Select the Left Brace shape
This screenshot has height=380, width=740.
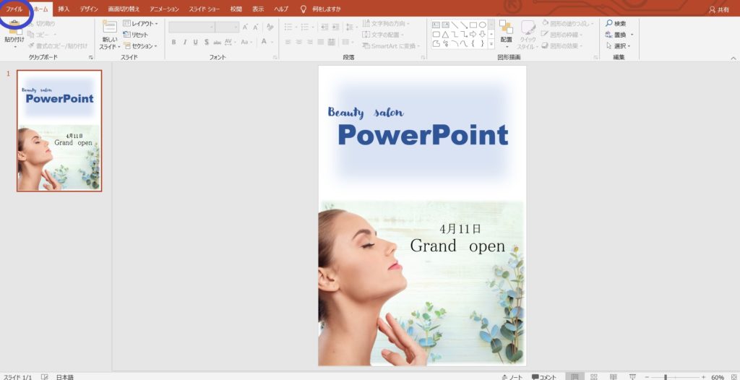(x=473, y=43)
